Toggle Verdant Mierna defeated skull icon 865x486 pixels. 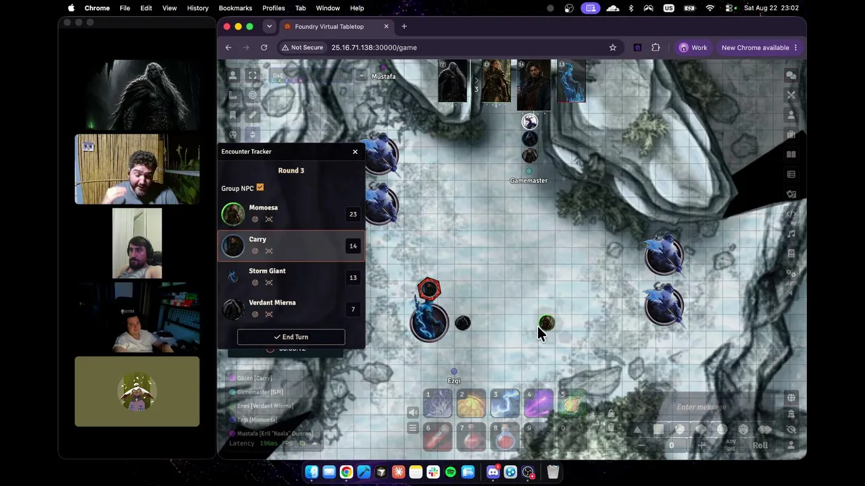click(x=269, y=315)
